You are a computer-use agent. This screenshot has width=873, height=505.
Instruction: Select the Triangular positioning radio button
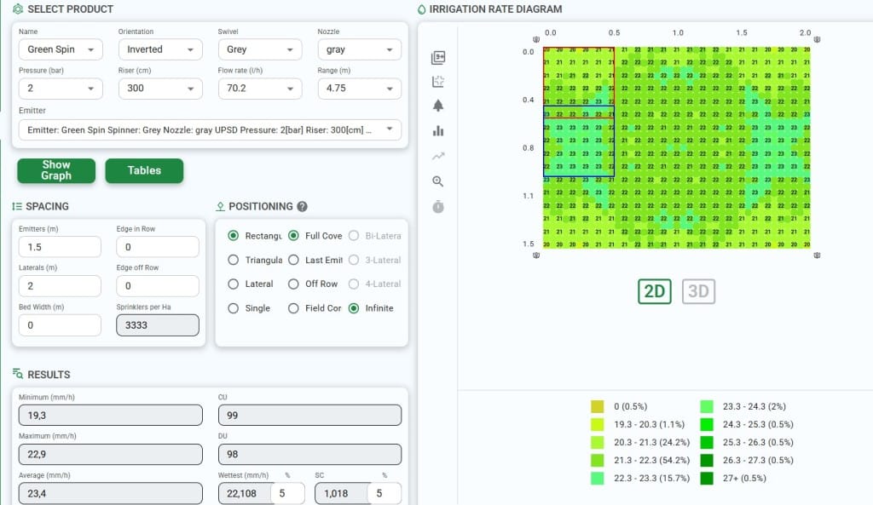234,260
